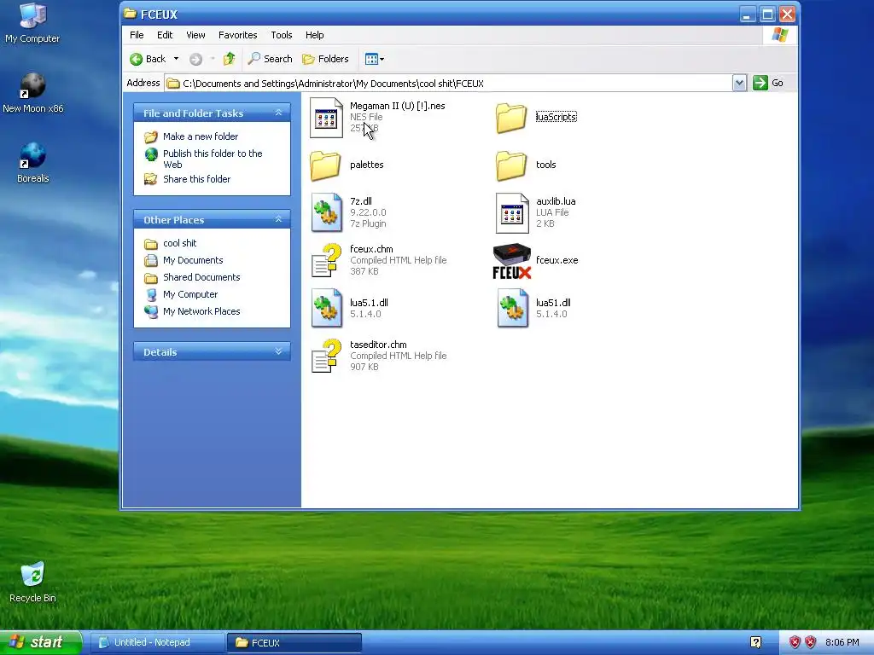Click Share this folder link
Screen dimensions: 874x655
197,179
